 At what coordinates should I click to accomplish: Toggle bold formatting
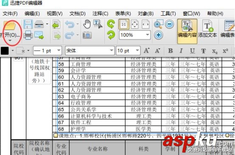(x=171, y=51)
